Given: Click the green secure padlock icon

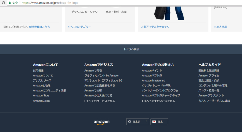Looking at the screenshot, I should click(10, 3).
